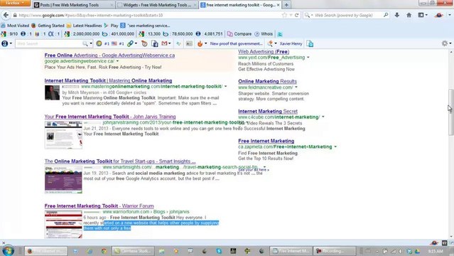Bookmark this page with the star icon
This screenshot has height=256, width=454.
[x=284, y=15]
